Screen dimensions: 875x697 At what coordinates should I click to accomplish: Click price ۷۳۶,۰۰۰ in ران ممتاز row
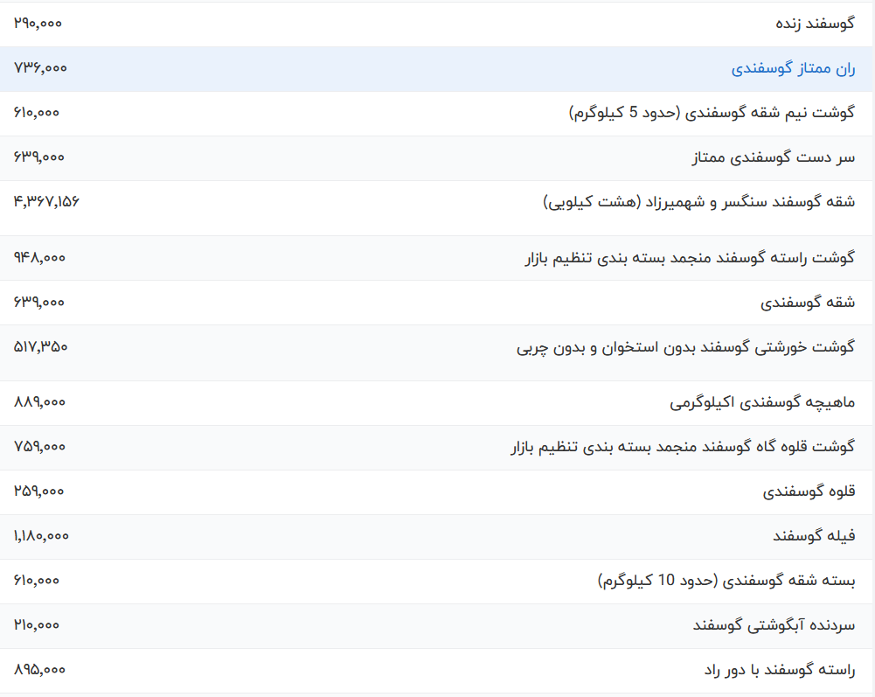(40, 68)
